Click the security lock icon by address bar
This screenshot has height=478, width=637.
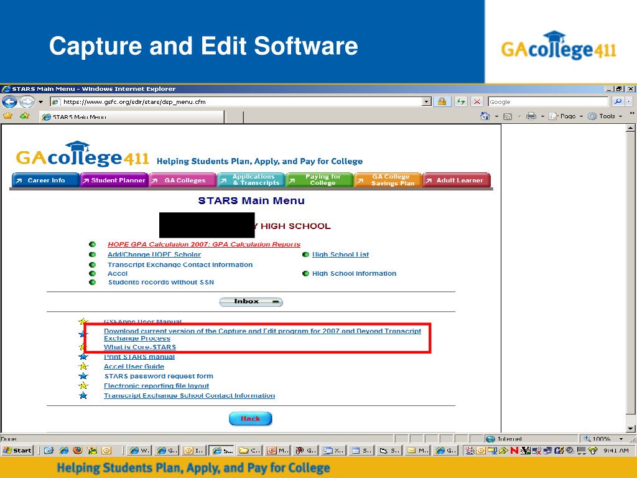point(442,101)
